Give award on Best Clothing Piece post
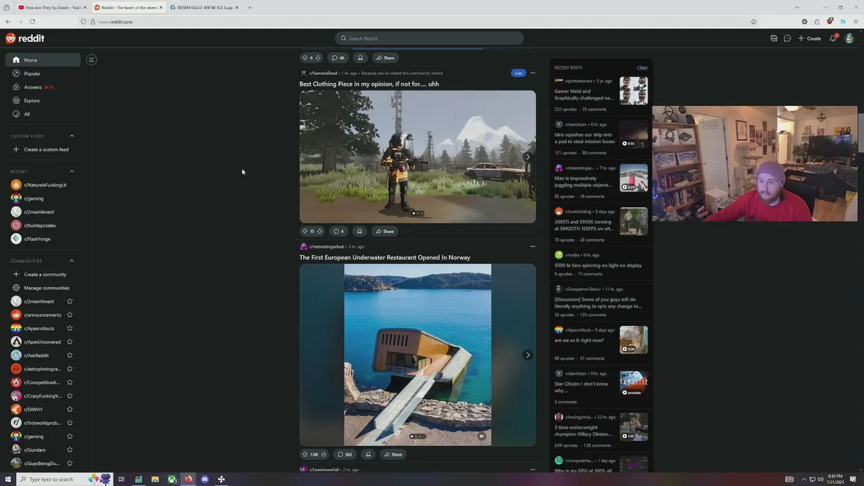This screenshot has height=486, width=864. tap(360, 232)
